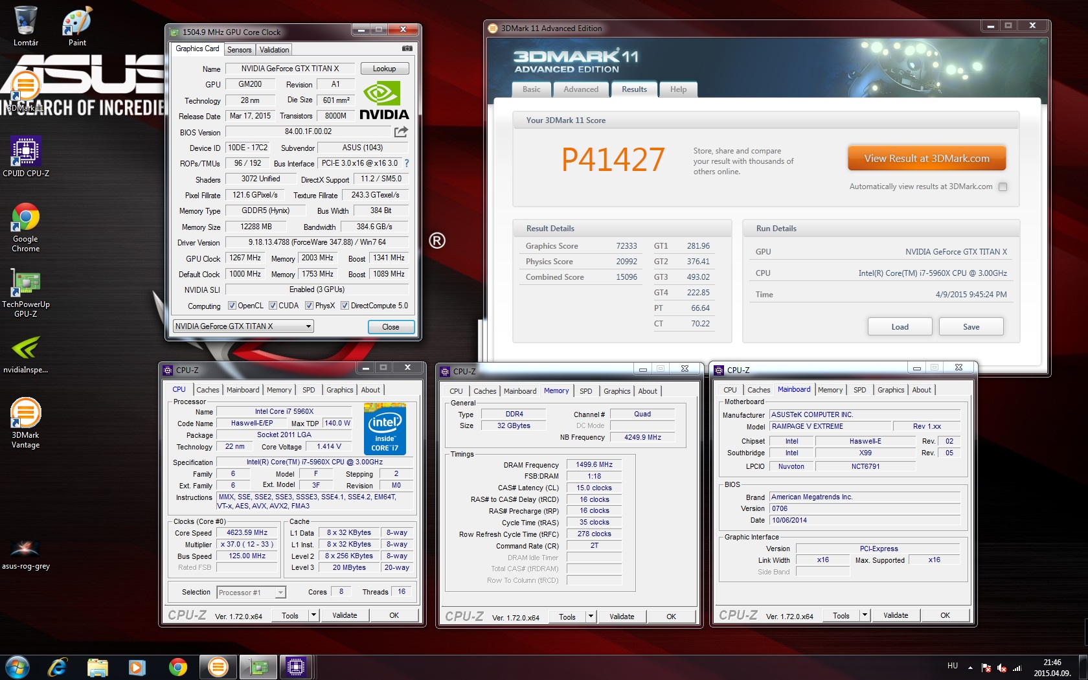The height and width of the screenshot is (680, 1088).
Task: Open Internet Explorer from the taskbar
Action: [58, 667]
